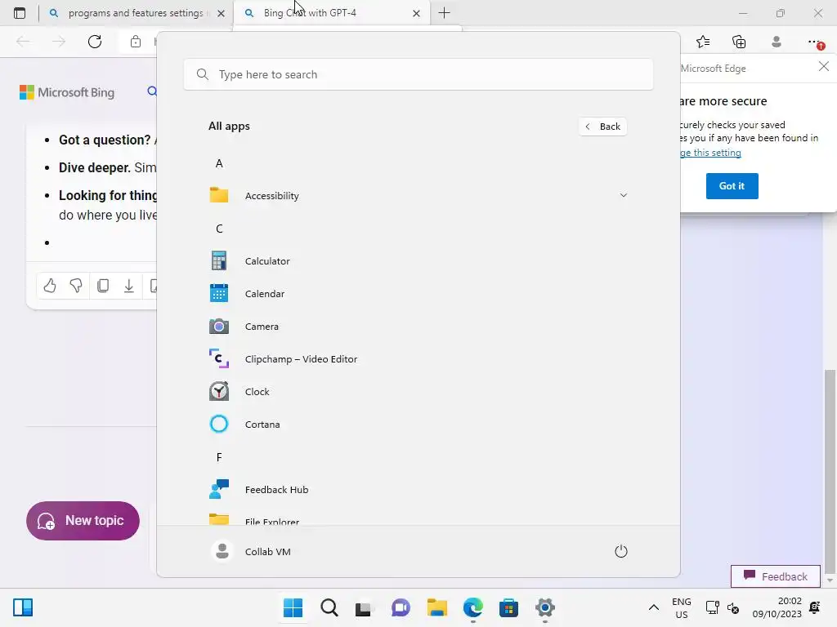Open Settings from taskbar
Viewport: 837px width, 627px height.
[544, 607]
